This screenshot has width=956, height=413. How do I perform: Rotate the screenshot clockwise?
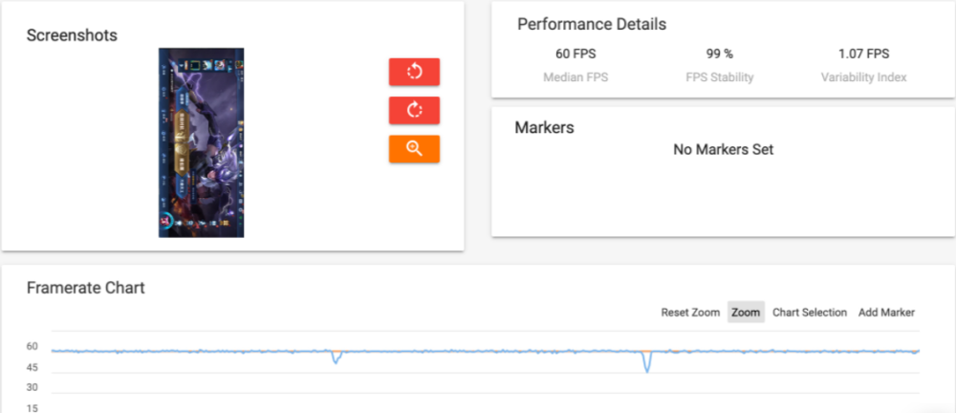pyautogui.click(x=414, y=110)
